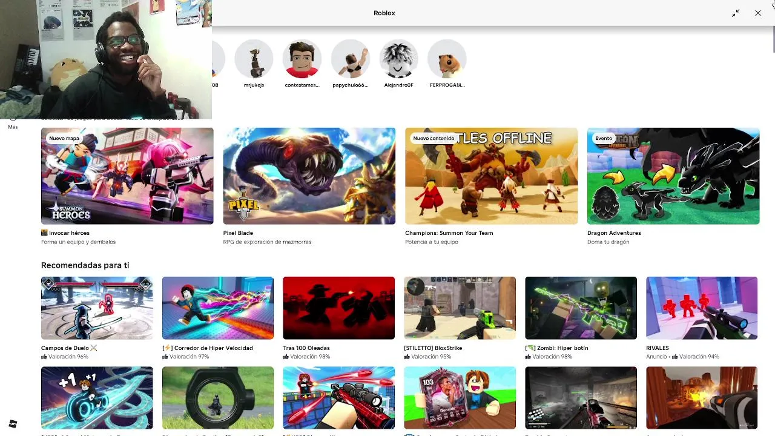Open the Dragon Adventures game banner
This screenshot has width=775, height=436.
click(673, 176)
